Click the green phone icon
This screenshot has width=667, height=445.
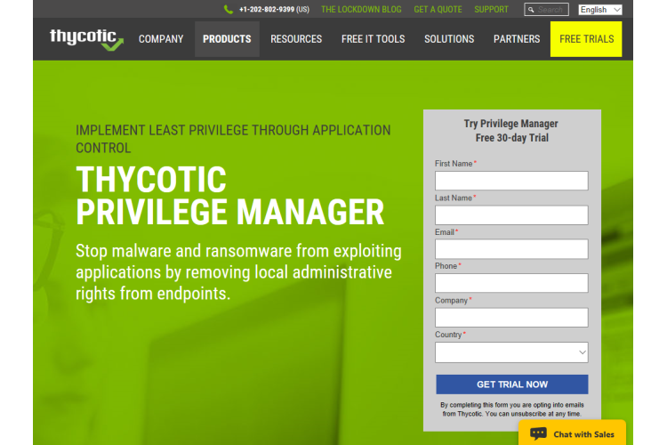pos(229,10)
